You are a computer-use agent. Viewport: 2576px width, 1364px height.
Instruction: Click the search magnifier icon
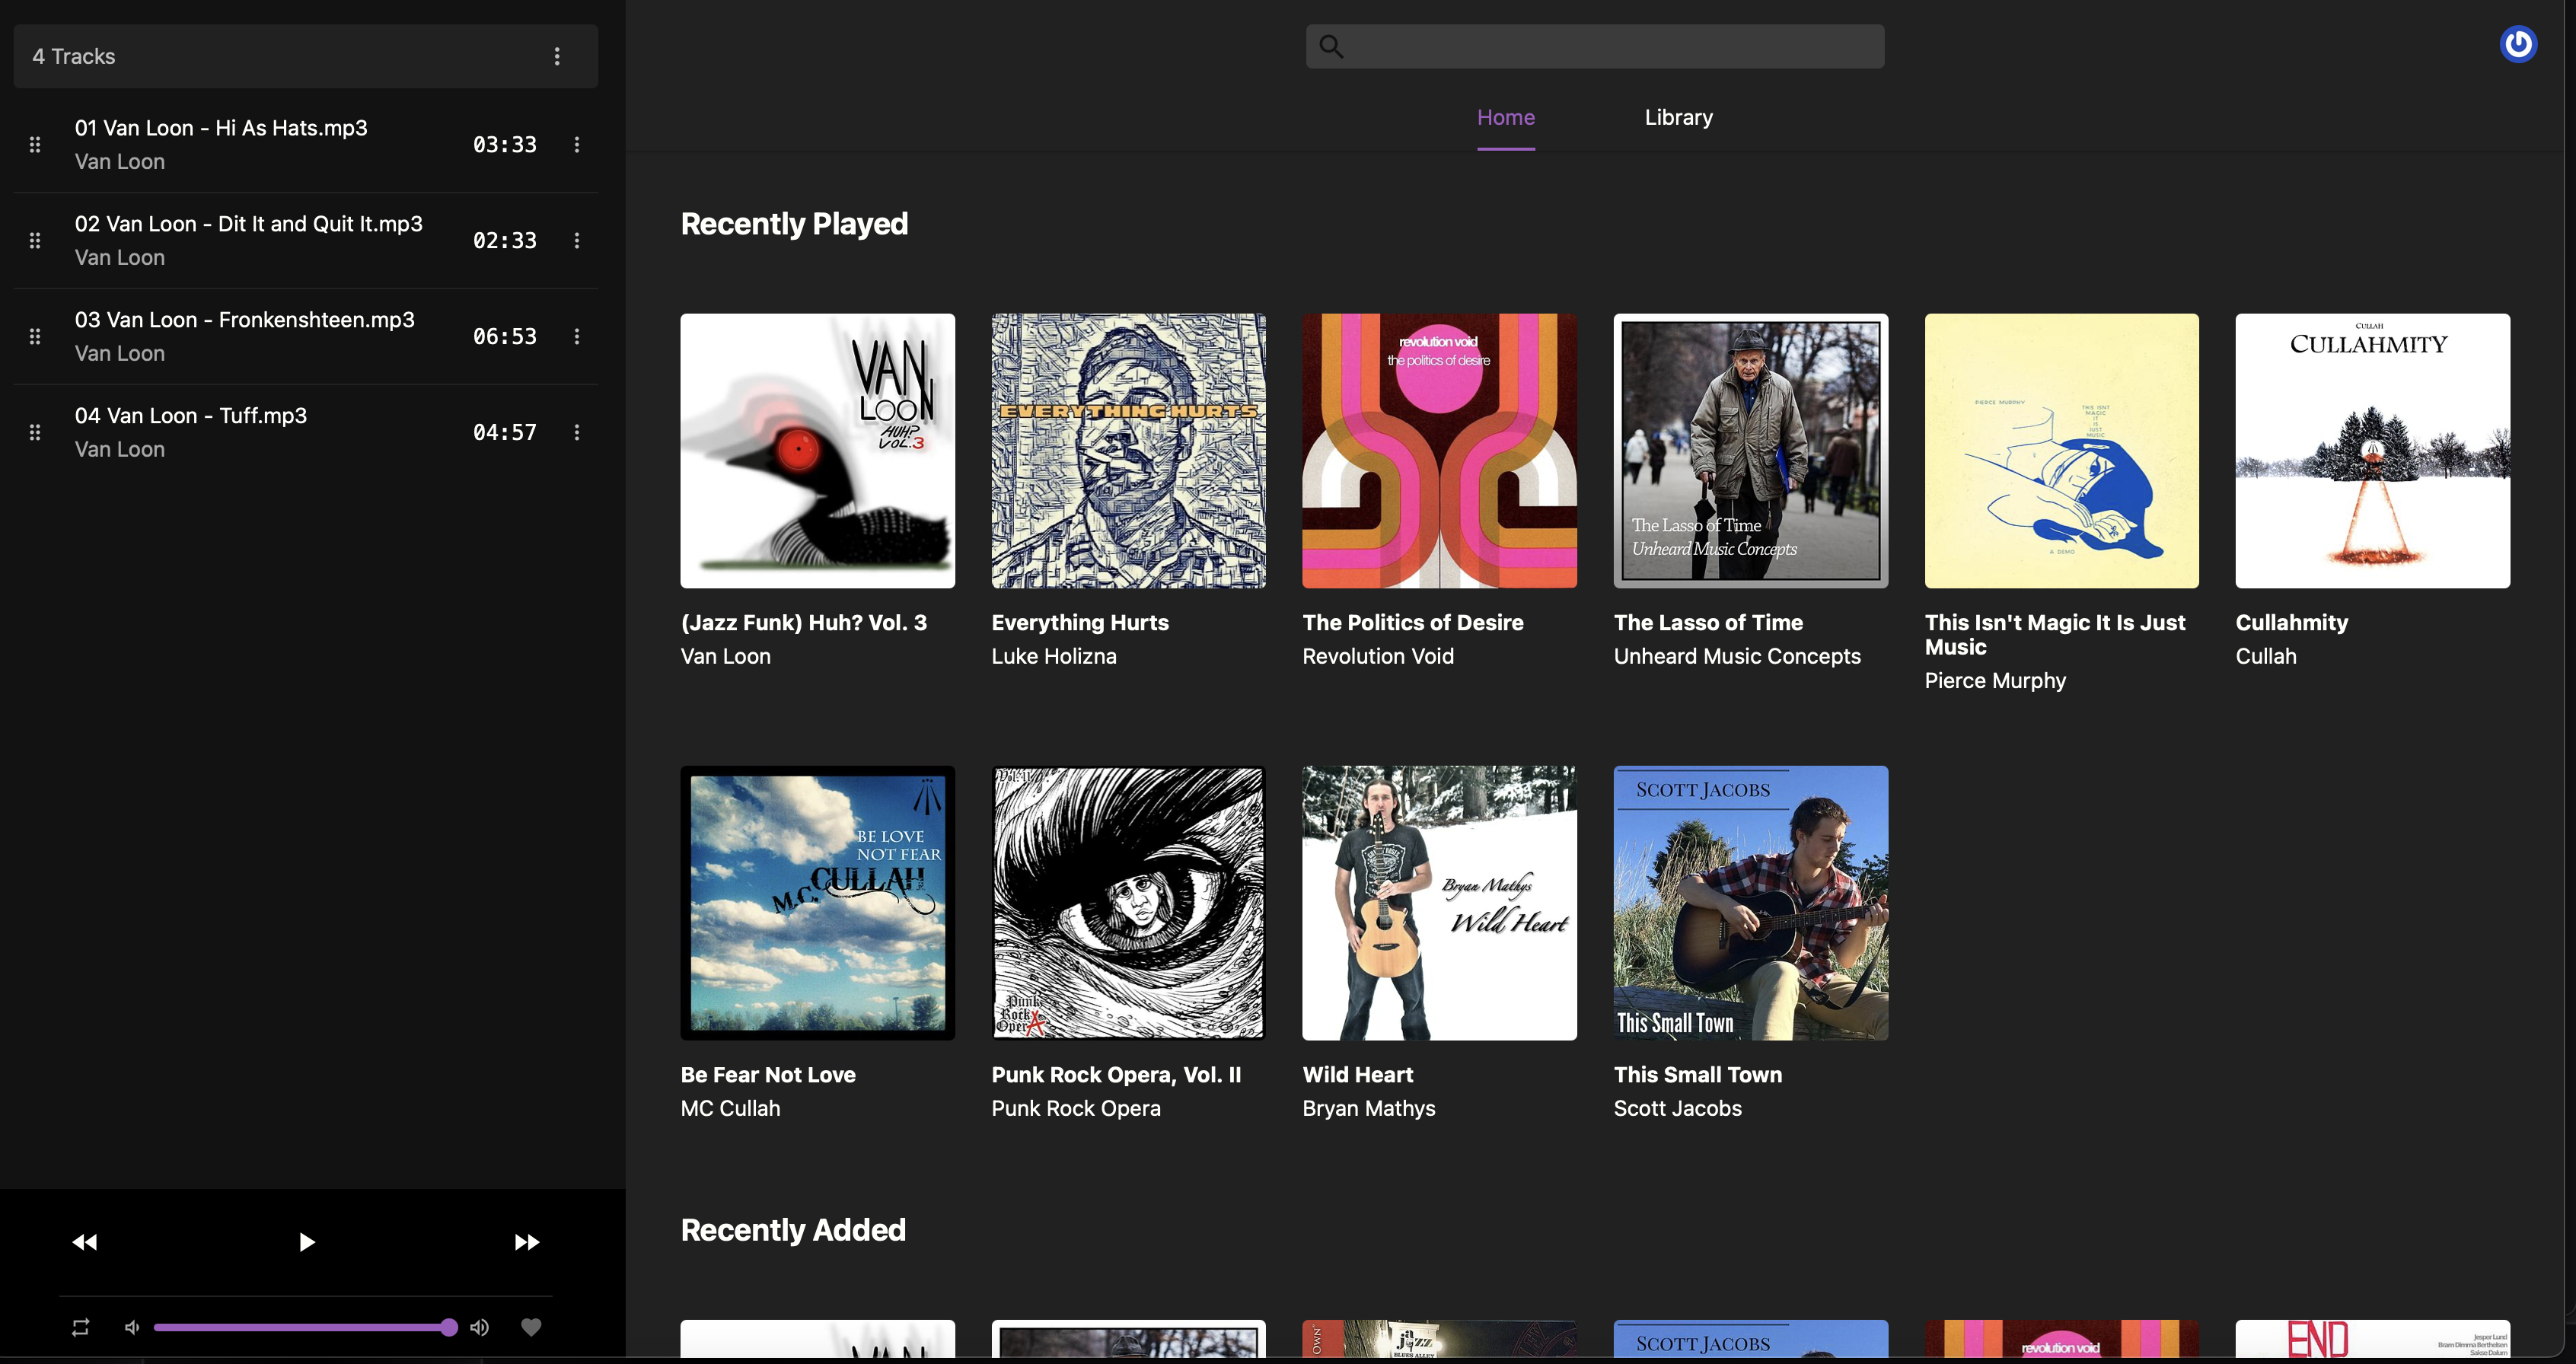pos(1331,45)
